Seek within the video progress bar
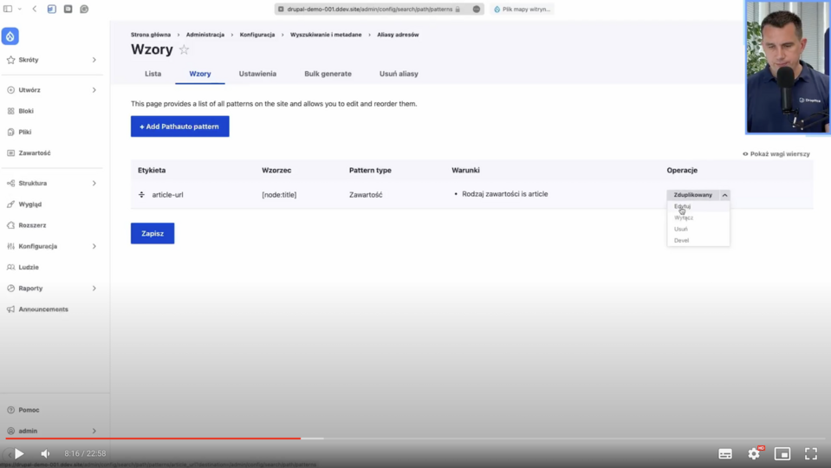831x468 pixels. (x=416, y=439)
